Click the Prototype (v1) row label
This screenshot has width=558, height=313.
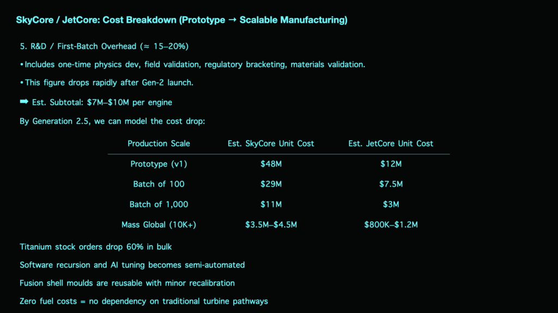pos(159,164)
